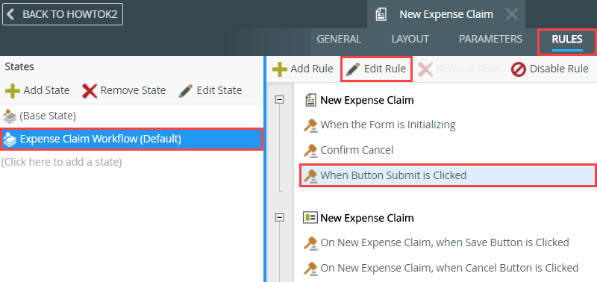Click gavel icon beside Confirm Cancel rule
Viewport: 597px width, 282px height.
point(310,150)
